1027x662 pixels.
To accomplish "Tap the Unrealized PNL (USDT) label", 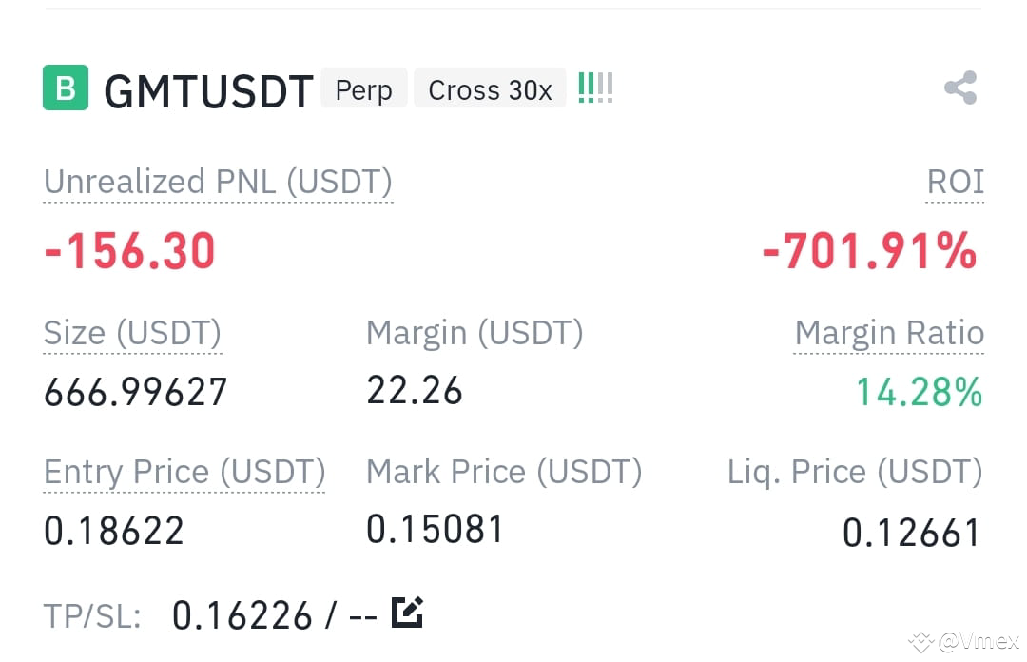I will (218, 182).
